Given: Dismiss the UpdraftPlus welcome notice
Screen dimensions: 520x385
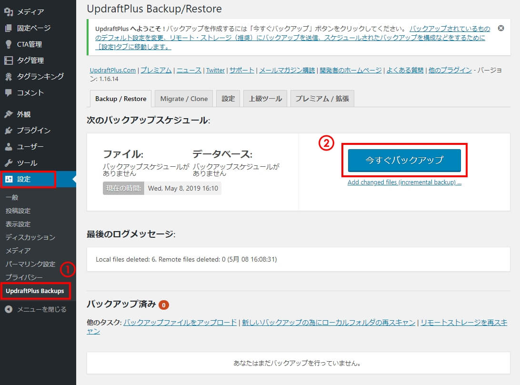Looking at the screenshot, I should pos(501,28).
